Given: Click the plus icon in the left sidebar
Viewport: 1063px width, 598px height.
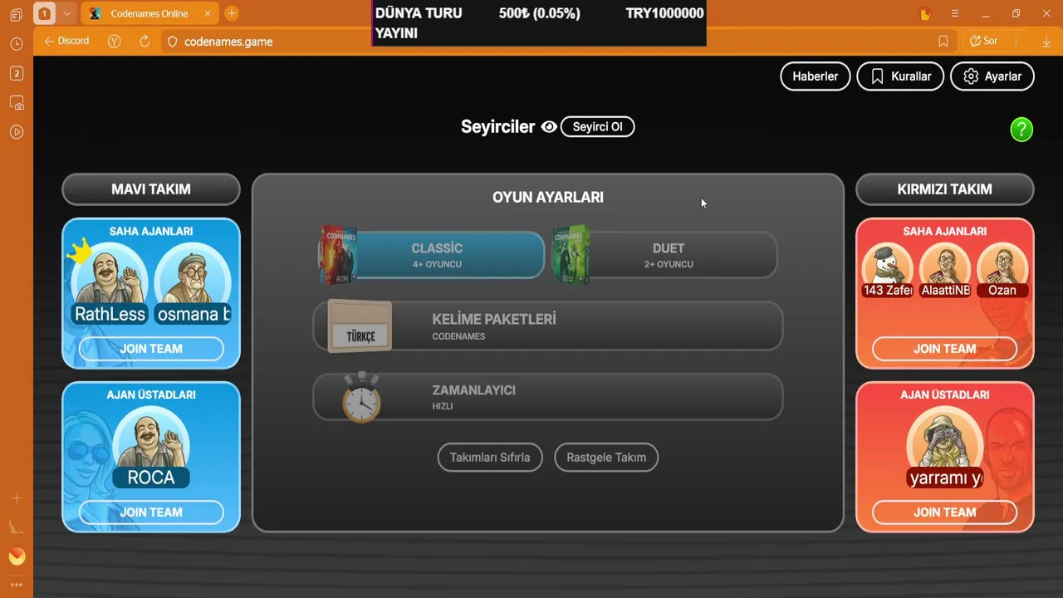Looking at the screenshot, I should [x=16, y=498].
